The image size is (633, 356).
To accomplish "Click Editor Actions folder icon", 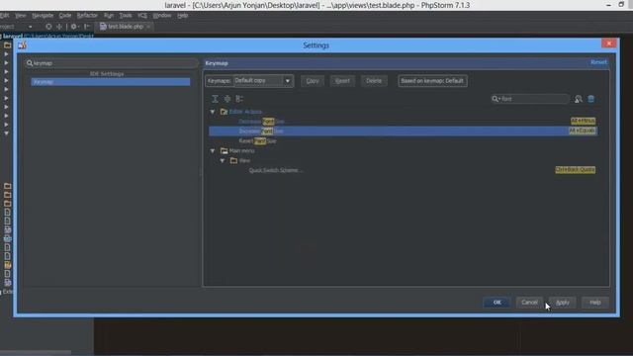I will pyautogui.click(x=224, y=112).
